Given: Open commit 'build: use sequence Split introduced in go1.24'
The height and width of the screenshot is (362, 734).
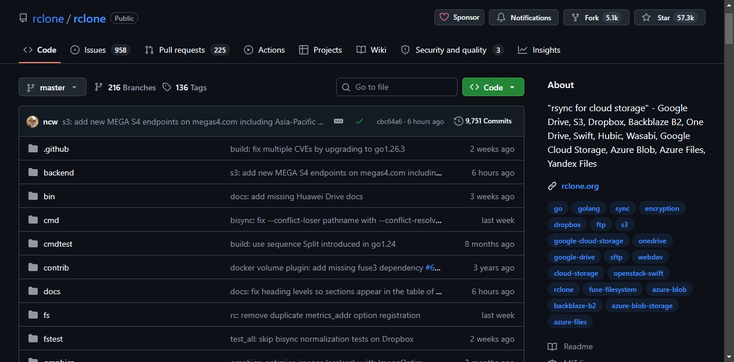Looking at the screenshot, I should tap(313, 244).
